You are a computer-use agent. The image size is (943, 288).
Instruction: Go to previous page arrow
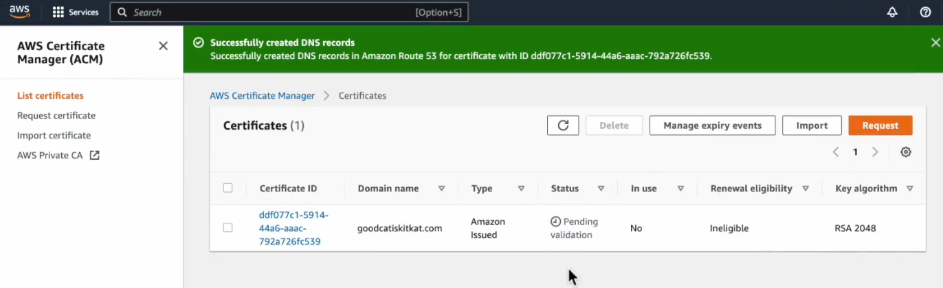point(836,152)
